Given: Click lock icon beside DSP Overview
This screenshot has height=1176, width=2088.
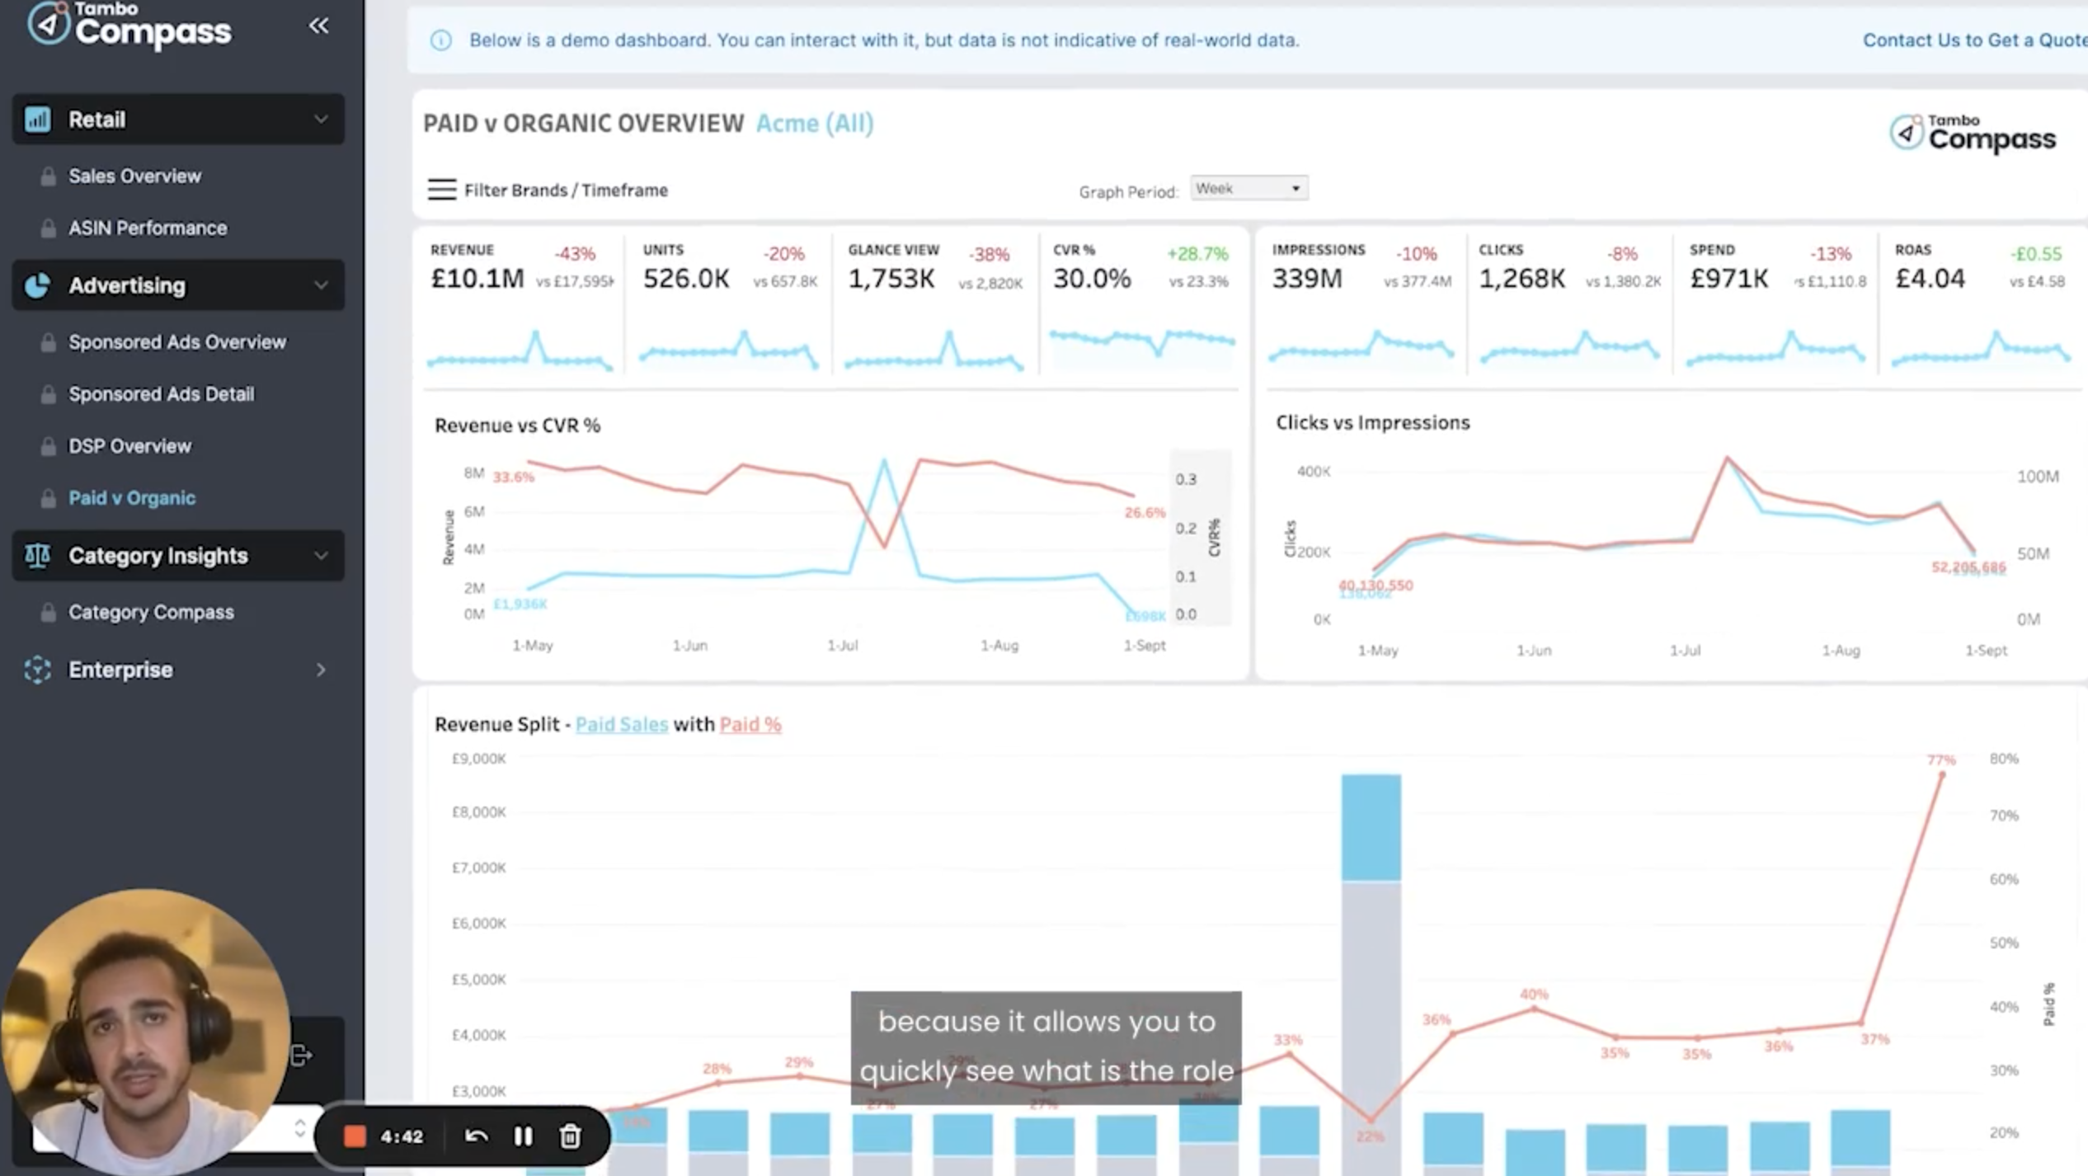Looking at the screenshot, I should (48, 446).
